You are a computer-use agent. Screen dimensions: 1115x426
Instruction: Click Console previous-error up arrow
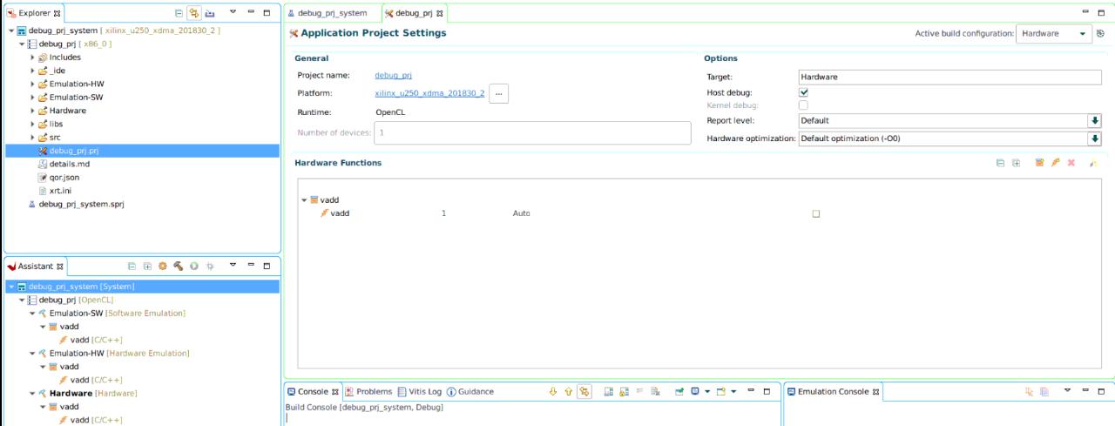[x=568, y=392]
